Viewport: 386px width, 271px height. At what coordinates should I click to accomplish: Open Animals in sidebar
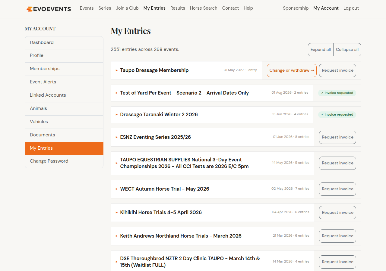click(x=64, y=109)
